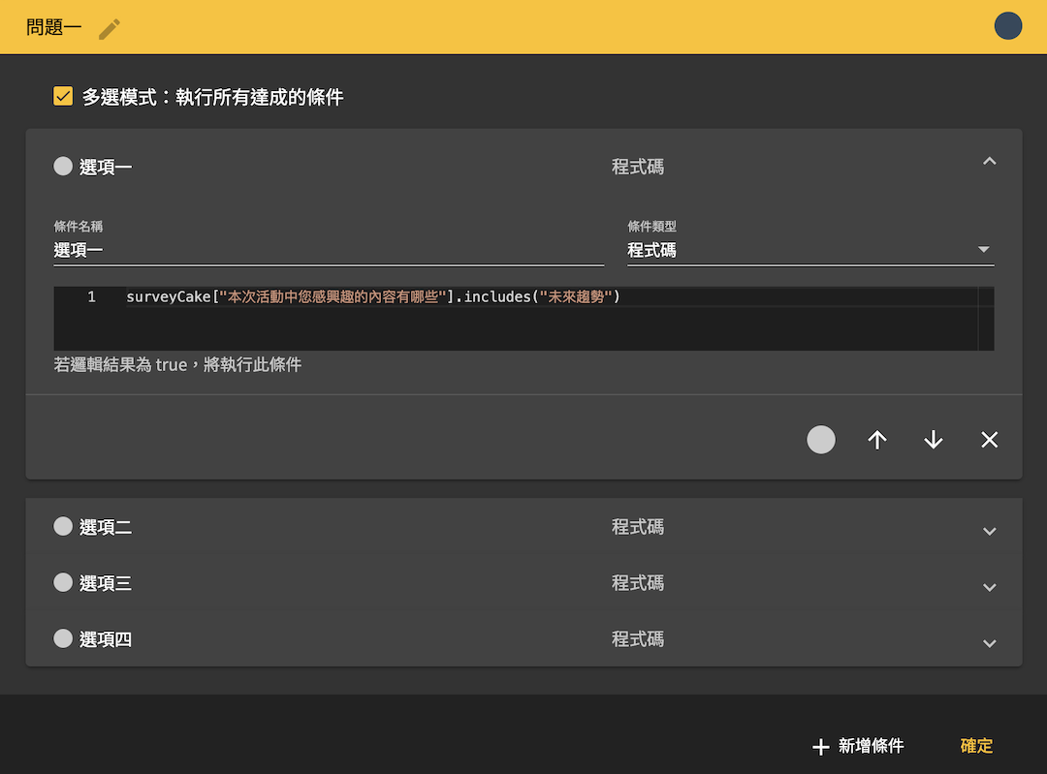Click the 程式碼 label in 選項三 row
Screen dimensions: 1047x774
tap(638, 583)
